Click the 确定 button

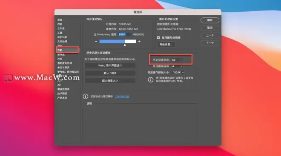(x=210, y=20)
